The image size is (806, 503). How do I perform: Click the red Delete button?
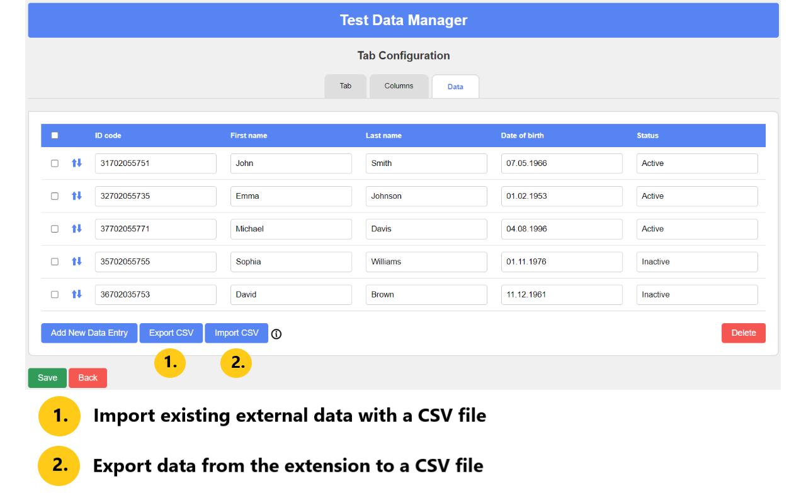pyautogui.click(x=743, y=333)
